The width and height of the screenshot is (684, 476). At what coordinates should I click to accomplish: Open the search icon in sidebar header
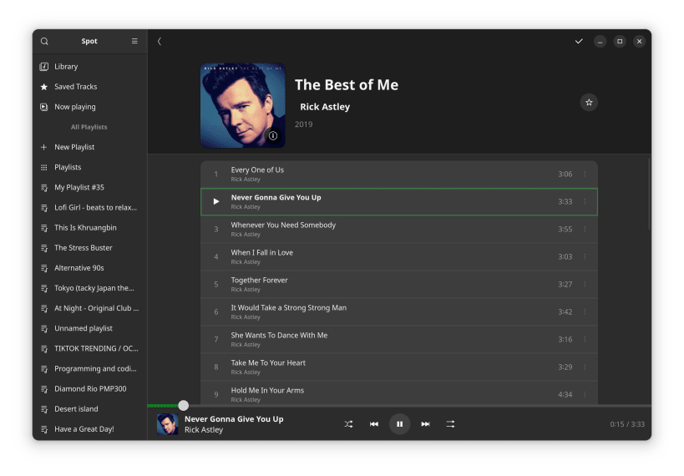(x=44, y=41)
